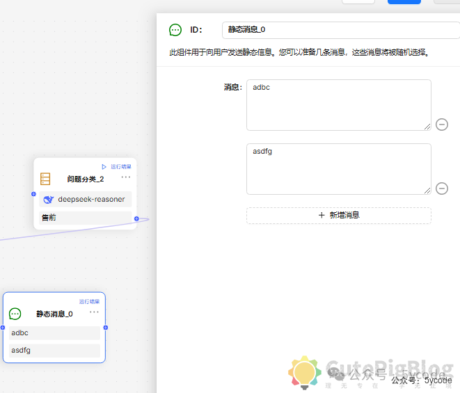
Task: Click the output handle beside 售前
Action: tap(136, 218)
